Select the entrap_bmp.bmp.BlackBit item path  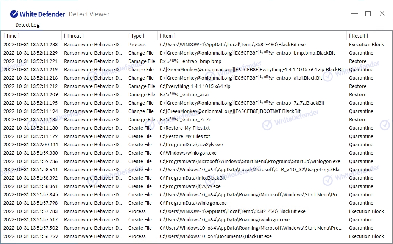click(x=247, y=53)
